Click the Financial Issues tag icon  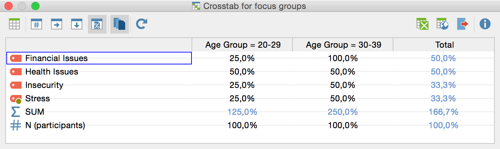(x=16, y=58)
